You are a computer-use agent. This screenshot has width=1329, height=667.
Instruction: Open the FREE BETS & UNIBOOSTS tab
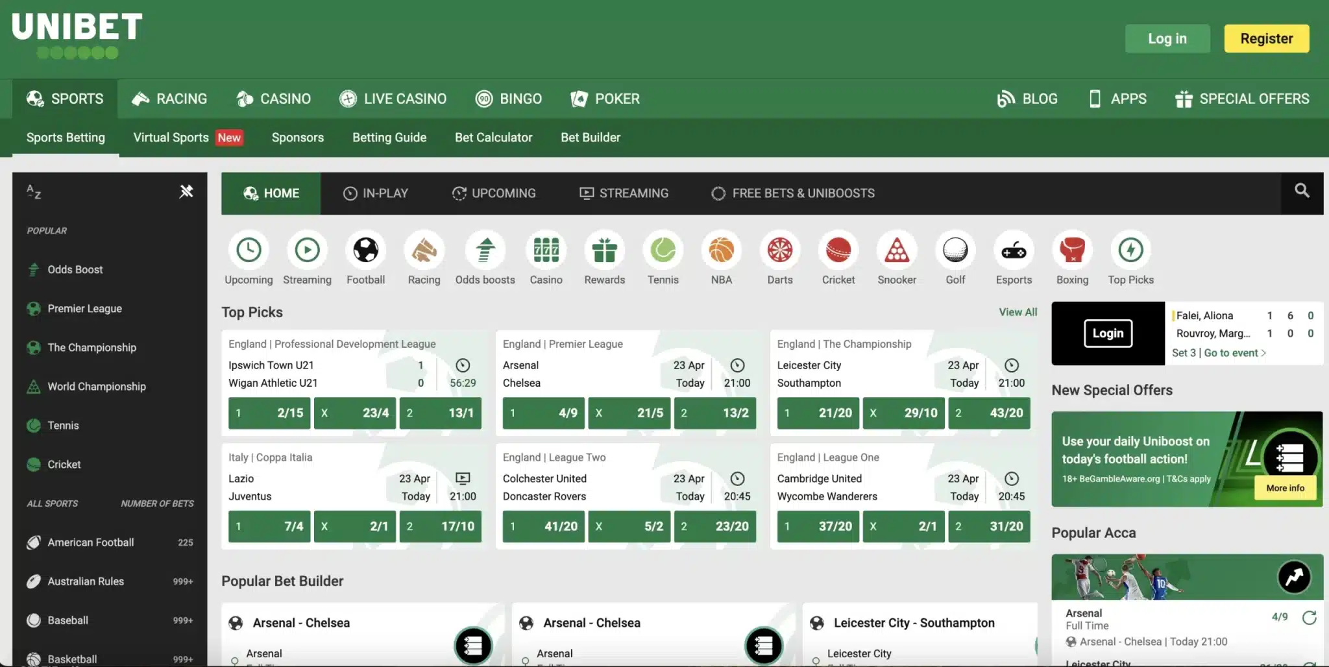(x=793, y=193)
